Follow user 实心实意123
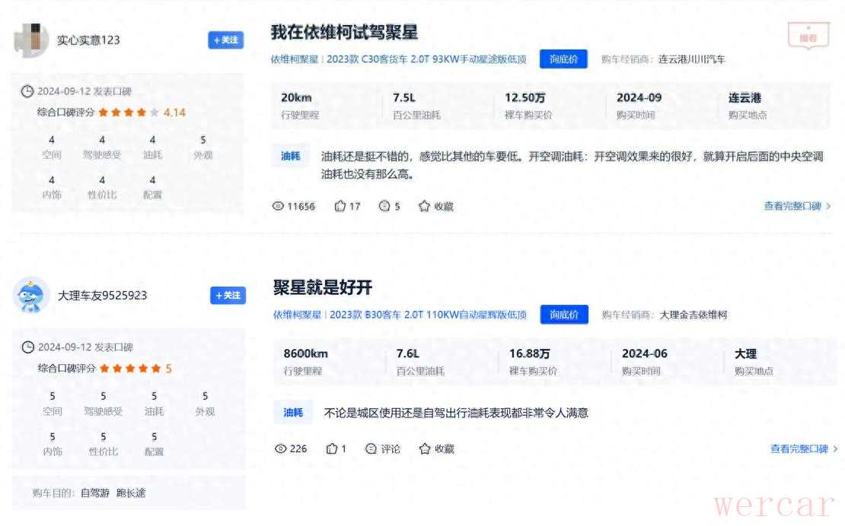Image resolution: width=845 pixels, height=526 pixels. click(x=225, y=40)
